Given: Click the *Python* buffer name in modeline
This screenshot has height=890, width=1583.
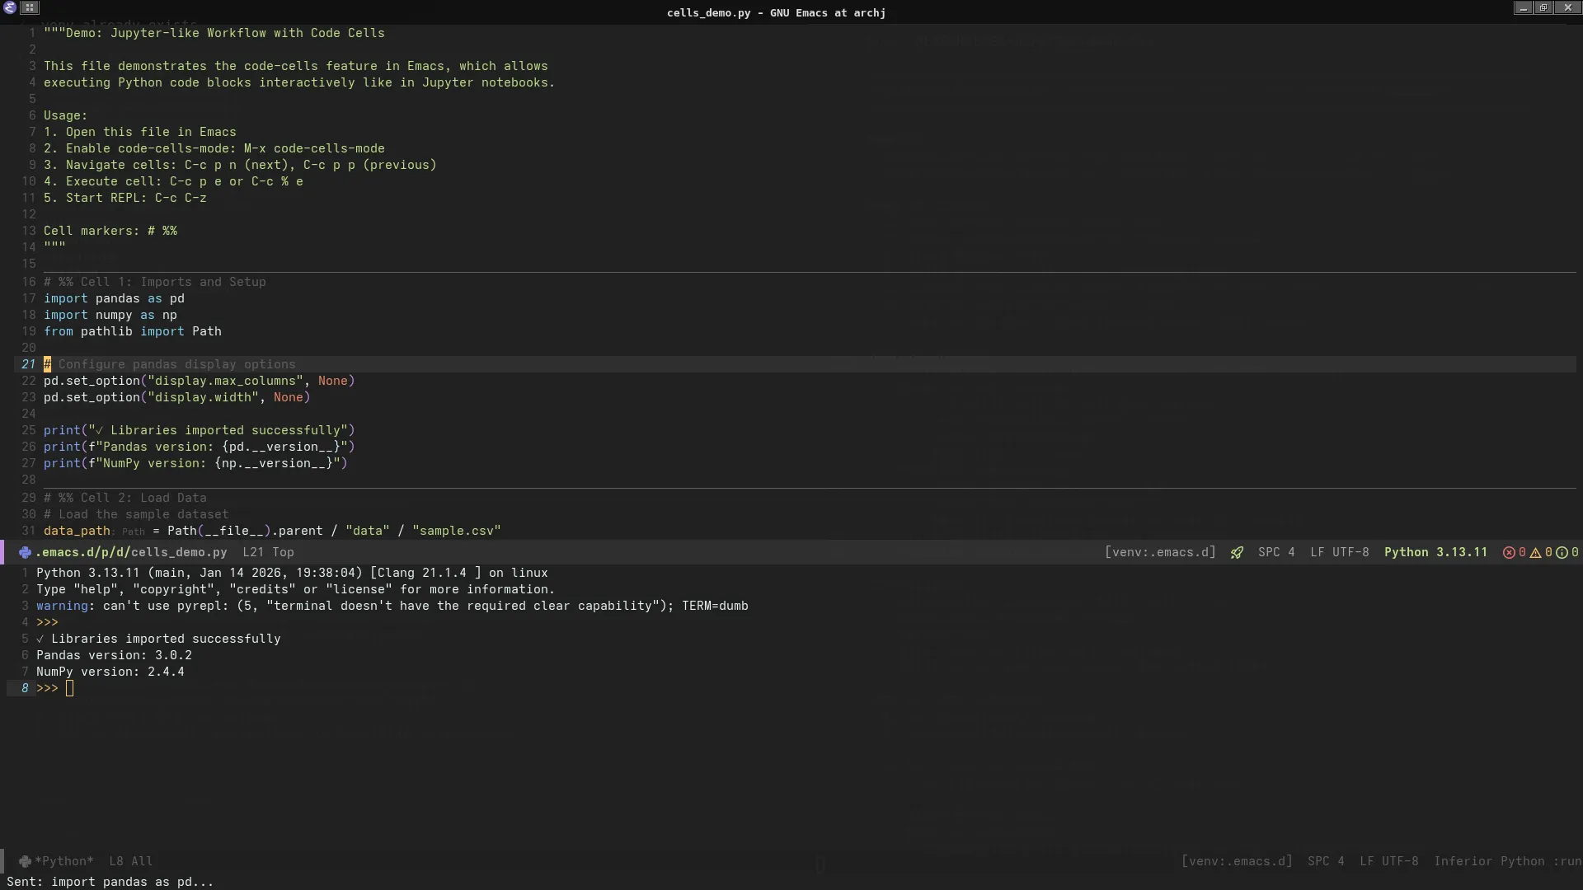Looking at the screenshot, I should [64, 861].
